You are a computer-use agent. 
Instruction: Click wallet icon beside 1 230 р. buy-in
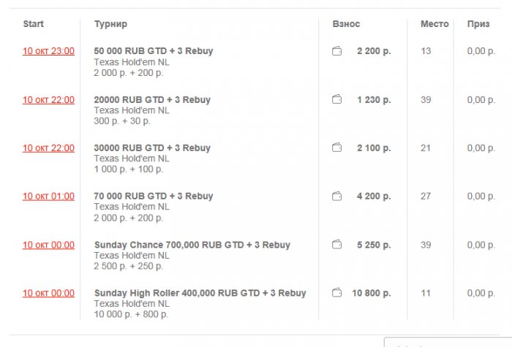point(337,99)
